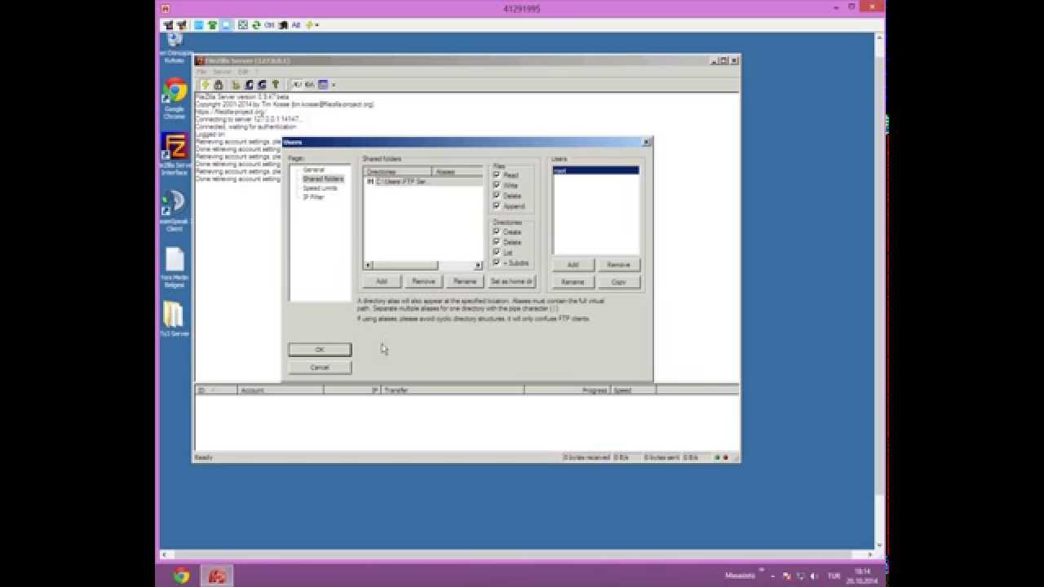Click Add button under Users list

coord(573,265)
